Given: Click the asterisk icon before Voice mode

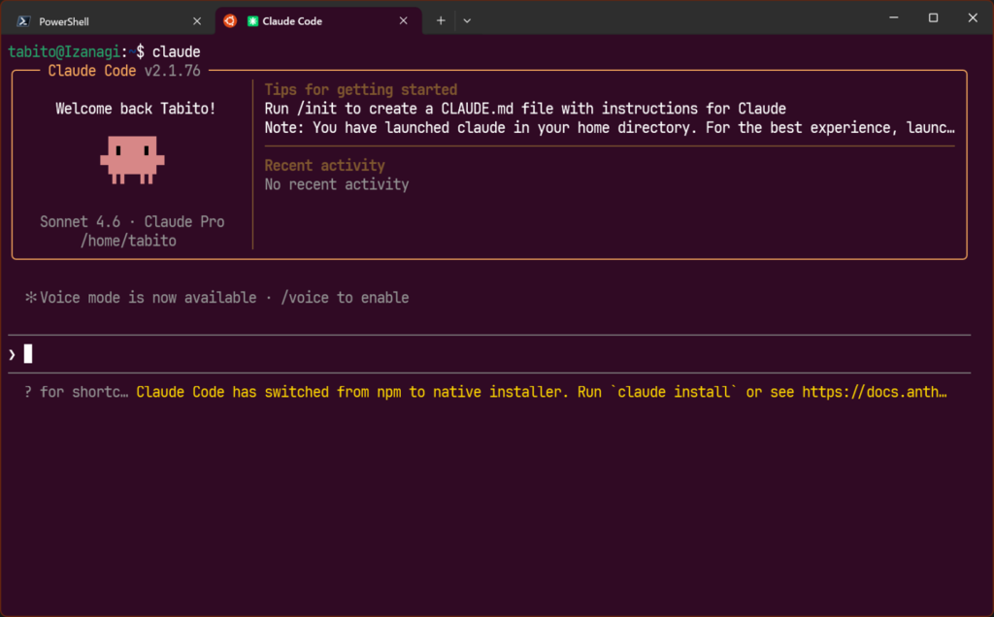Looking at the screenshot, I should (x=30, y=297).
